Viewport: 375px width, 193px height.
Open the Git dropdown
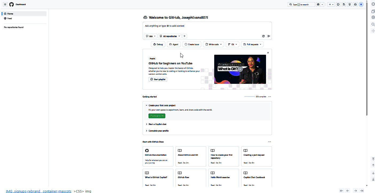[232, 44]
